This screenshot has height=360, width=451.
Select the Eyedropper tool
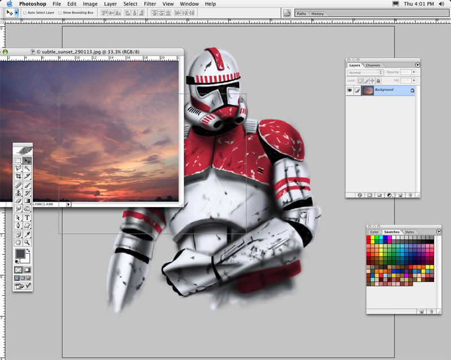tap(27, 235)
